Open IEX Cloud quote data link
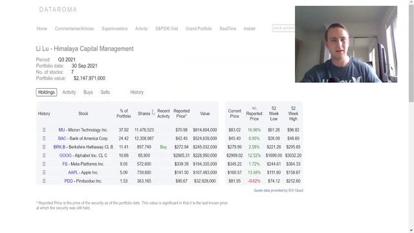 (278, 190)
